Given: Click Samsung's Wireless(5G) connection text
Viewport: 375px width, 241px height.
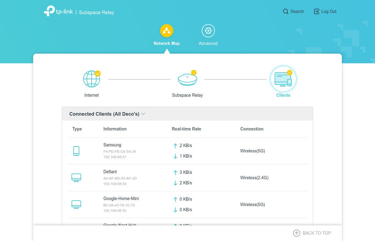Looking at the screenshot, I should pos(252,151).
